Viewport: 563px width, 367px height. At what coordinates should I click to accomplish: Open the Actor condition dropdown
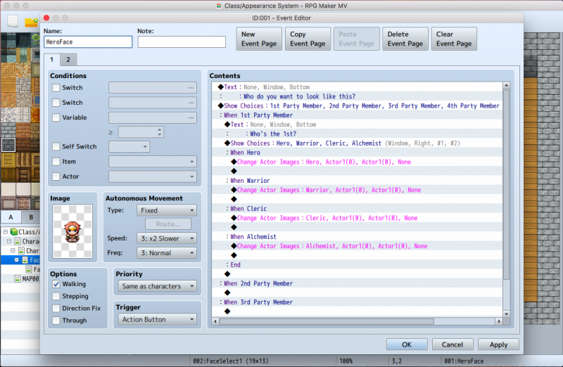click(153, 176)
